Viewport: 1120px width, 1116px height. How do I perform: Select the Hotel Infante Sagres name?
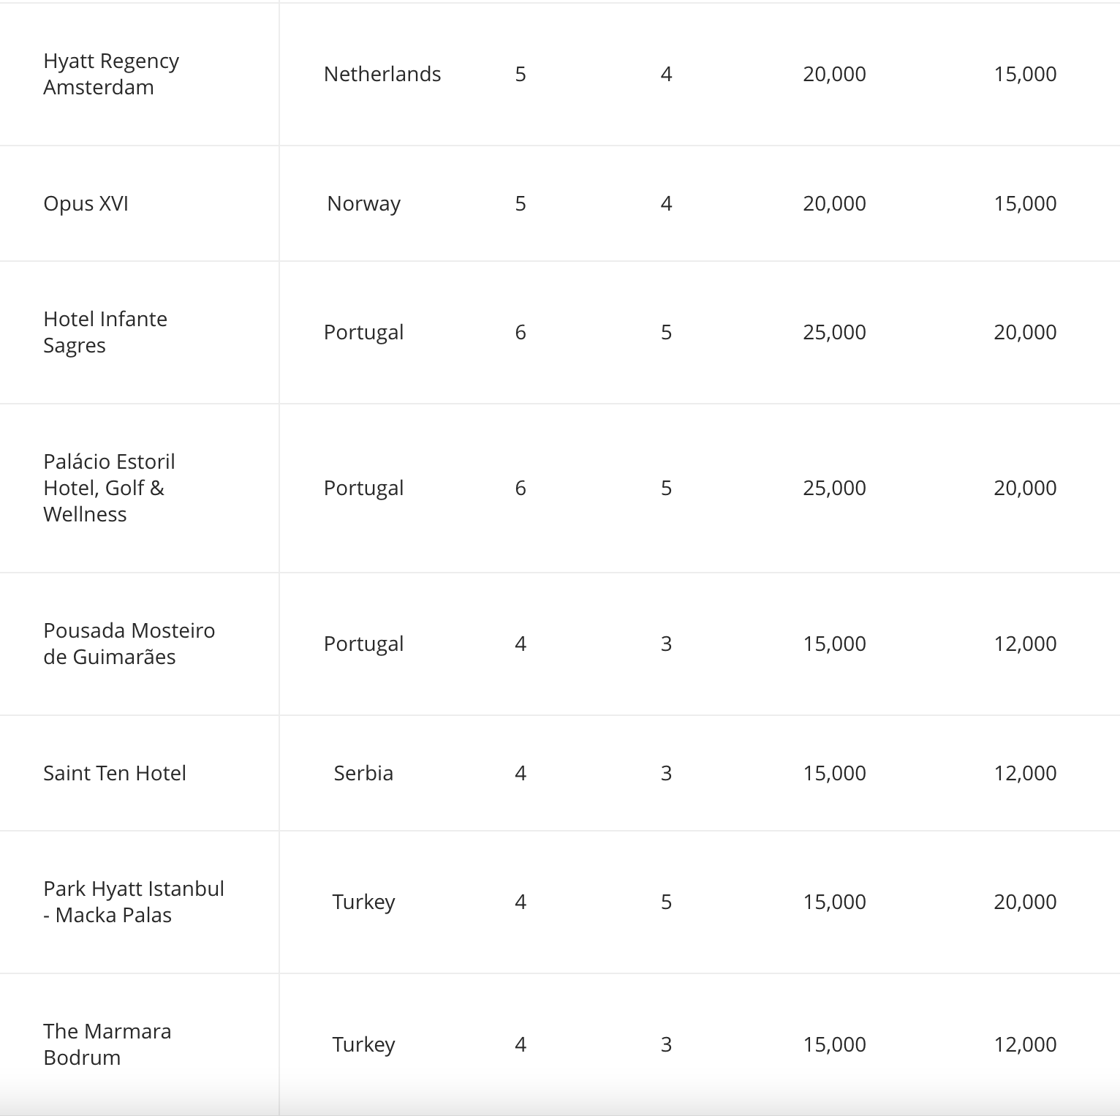(105, 332)
